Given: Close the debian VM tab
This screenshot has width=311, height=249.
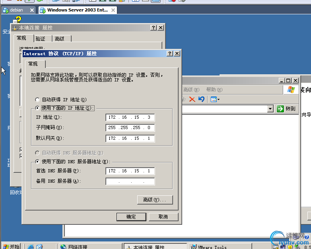Looking at the screenshot, I should coord(32,10).
